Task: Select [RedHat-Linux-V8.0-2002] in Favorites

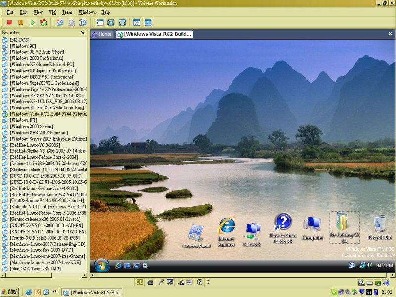Action: 35,145
